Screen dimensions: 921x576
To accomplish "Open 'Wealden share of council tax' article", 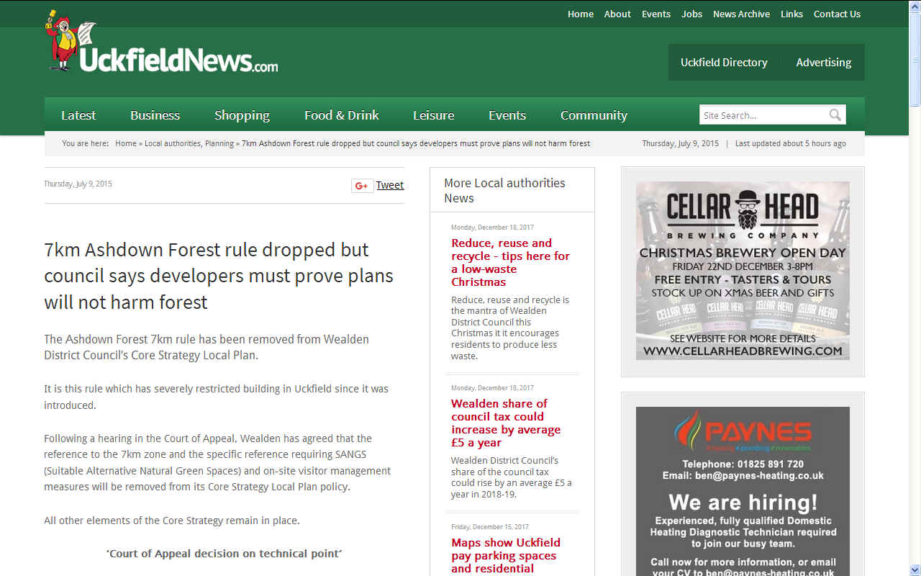I will (x=505, y=423).
